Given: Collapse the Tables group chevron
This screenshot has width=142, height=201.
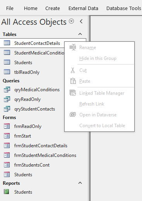Looking at the screenshot, I should pos(80,34).
